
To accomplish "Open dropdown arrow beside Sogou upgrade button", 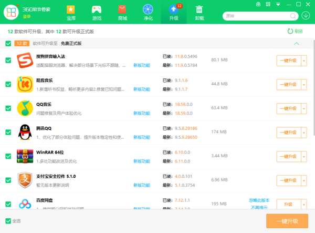I will pyautogui.click(x=303, y=60).
